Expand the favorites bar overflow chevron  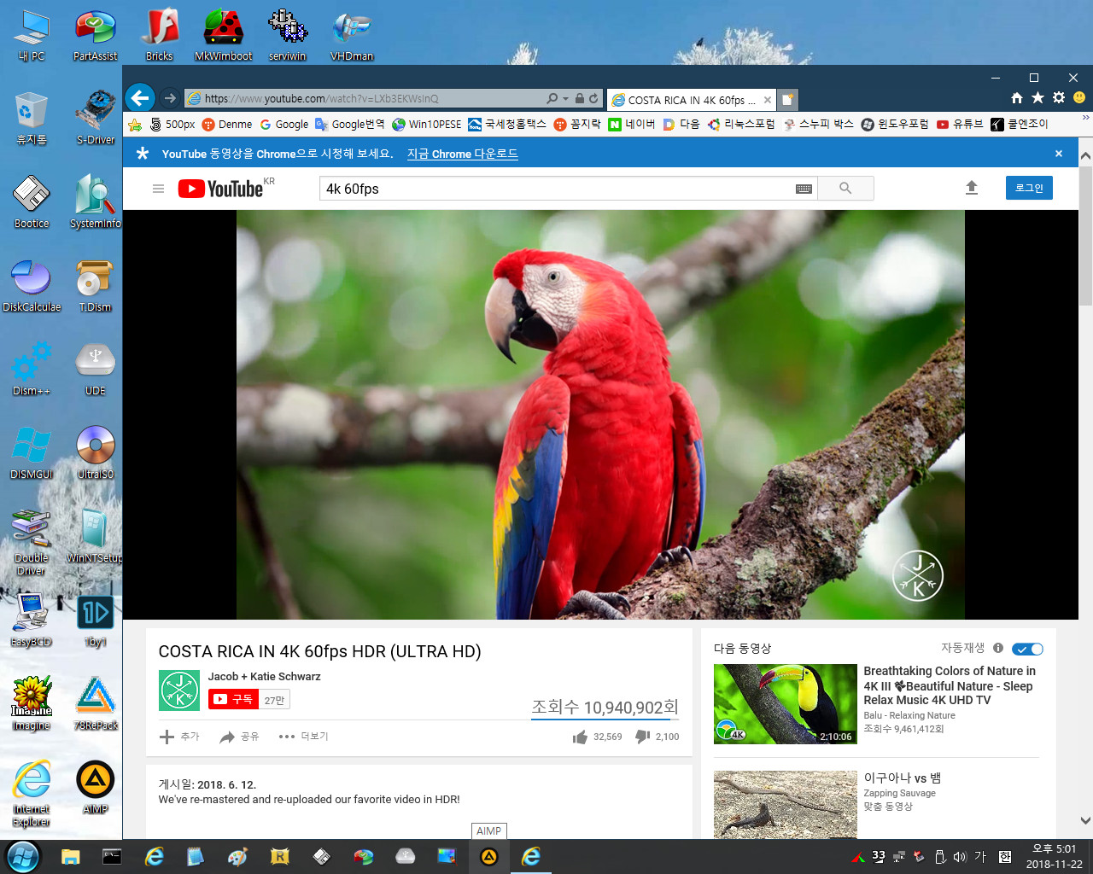[x=1085, y=119]
